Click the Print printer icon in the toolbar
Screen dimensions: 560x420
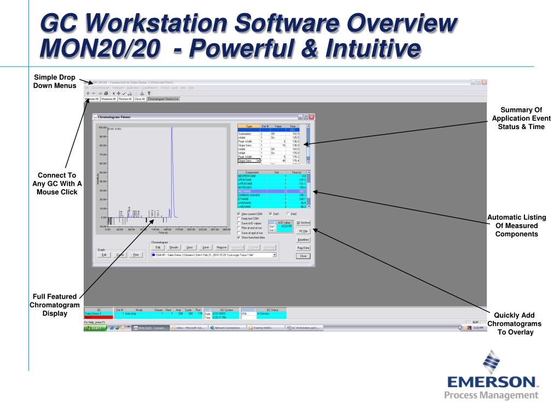106,93
